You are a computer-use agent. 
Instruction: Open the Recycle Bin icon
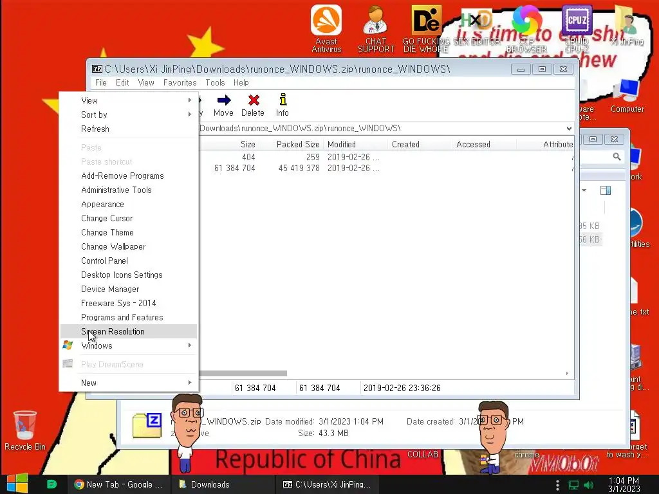(x=25, y=430)
